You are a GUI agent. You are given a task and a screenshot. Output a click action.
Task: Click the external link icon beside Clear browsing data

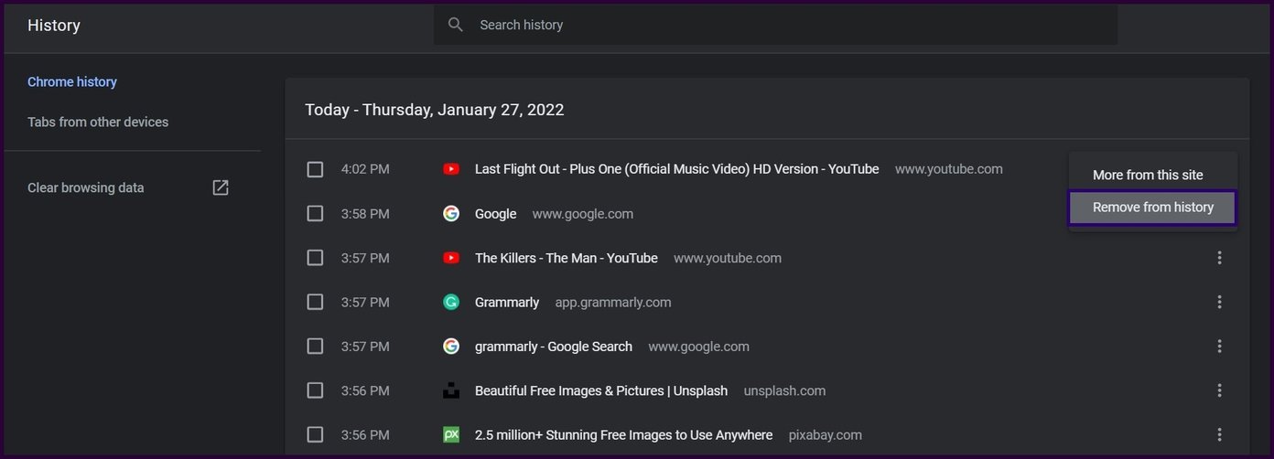point(221,187)
